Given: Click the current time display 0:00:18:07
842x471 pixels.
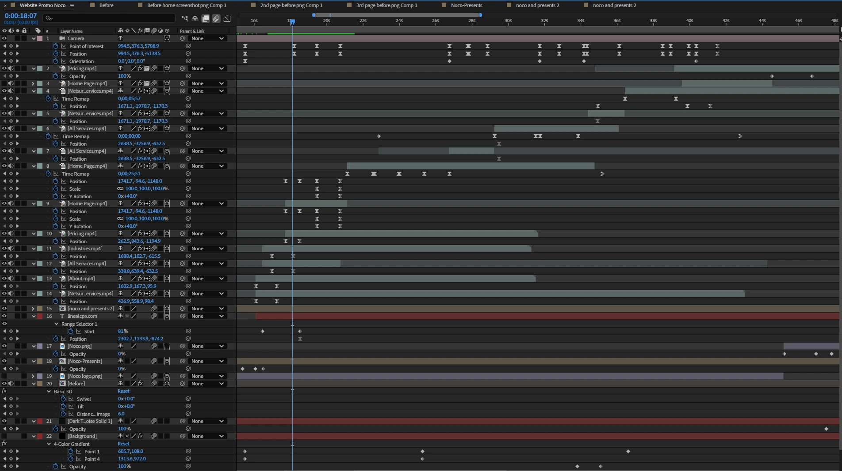Looking at the screenshot, I should [21, 15].
